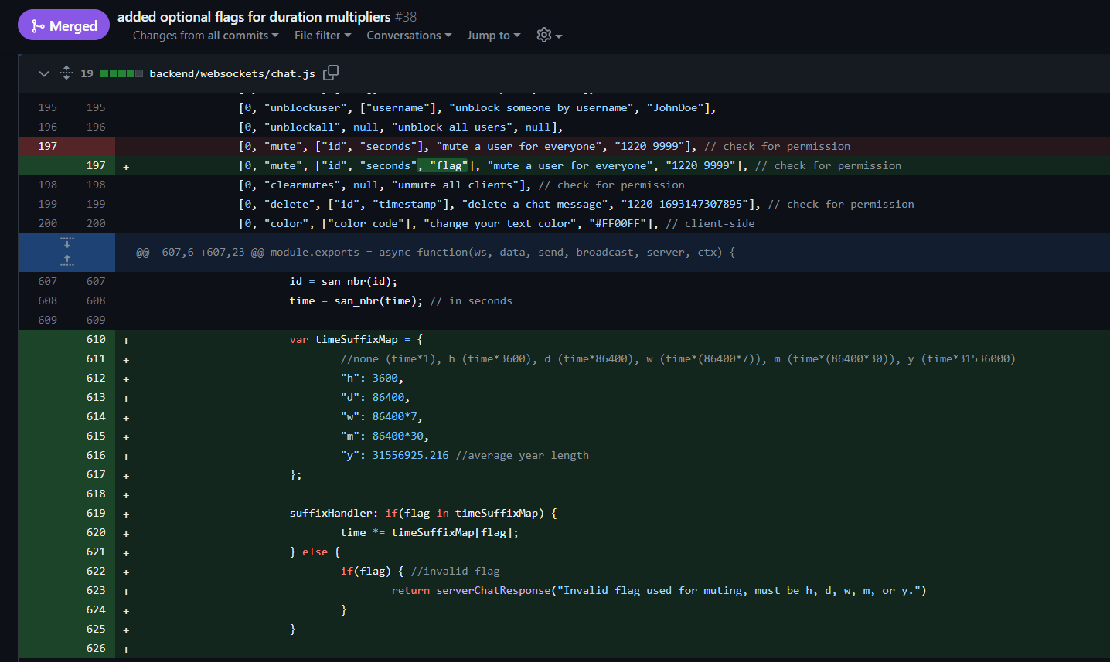Collapse the chat.js file diff
1110x662 pixels.
(x=44, y=73)
